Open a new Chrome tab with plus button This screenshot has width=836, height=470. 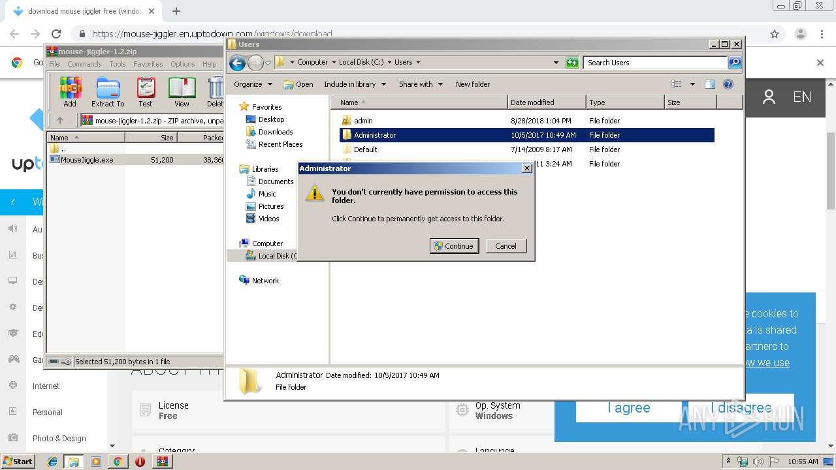point(176,11)
